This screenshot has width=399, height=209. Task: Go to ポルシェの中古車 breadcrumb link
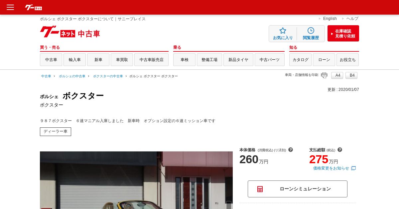pyautogui.click(x=72, y=76)
